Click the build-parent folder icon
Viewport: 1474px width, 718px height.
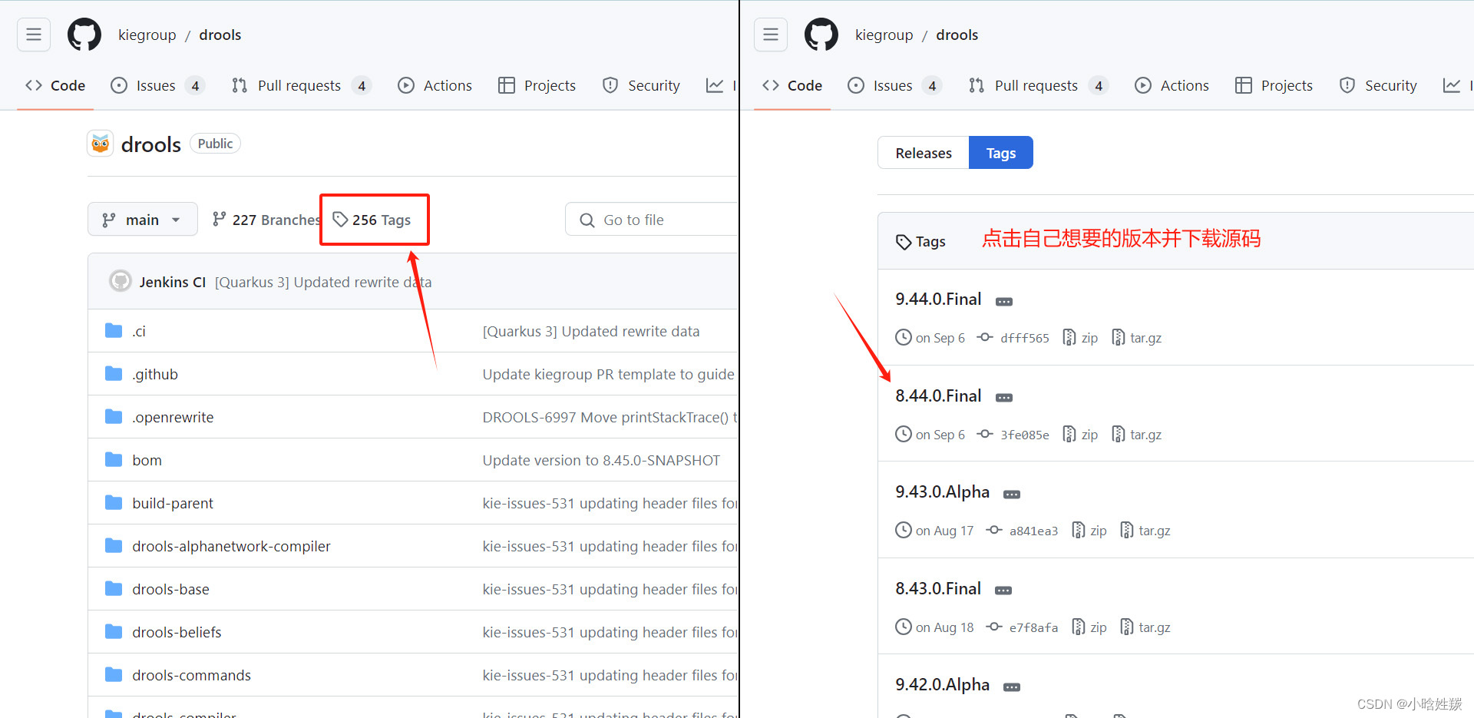click(x=114, y=502)
